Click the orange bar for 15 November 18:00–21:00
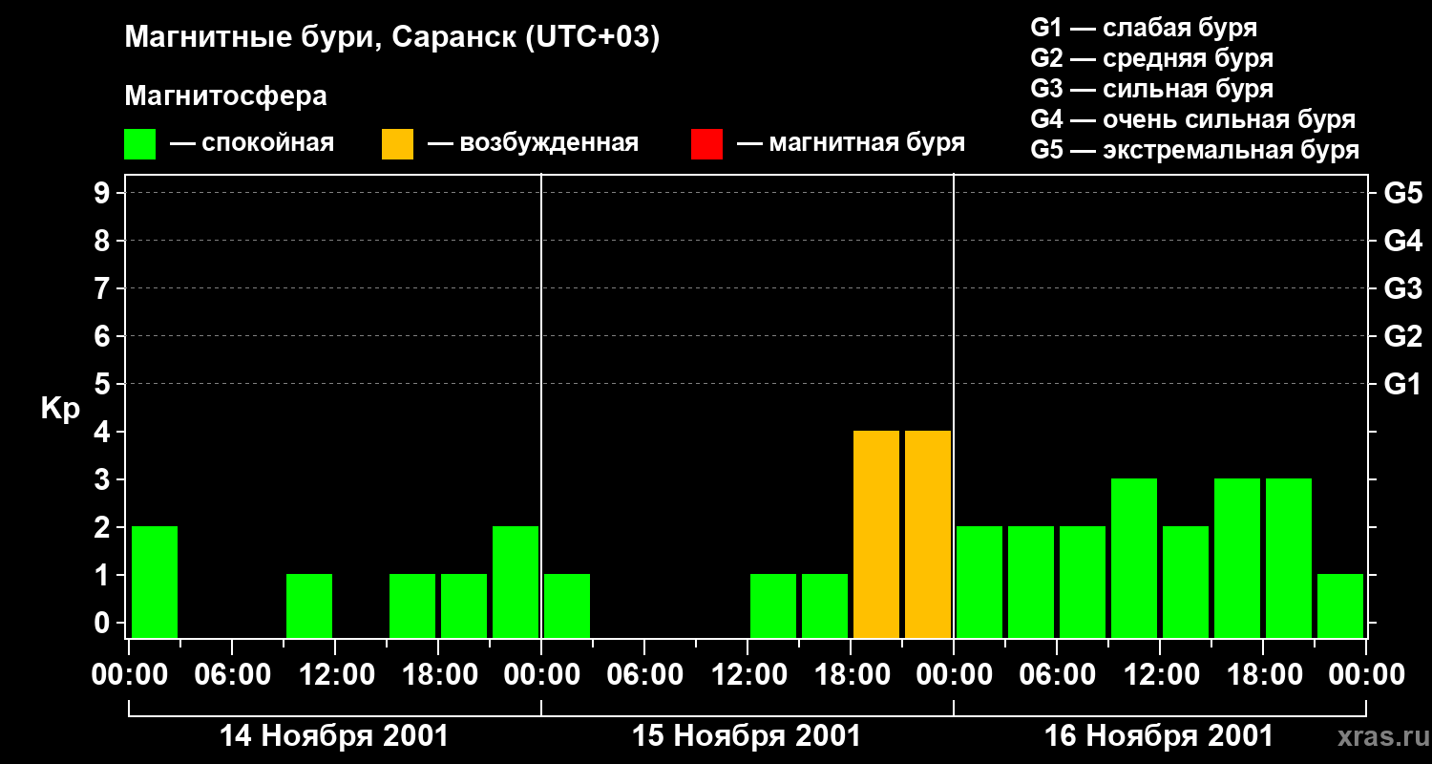 876,534
